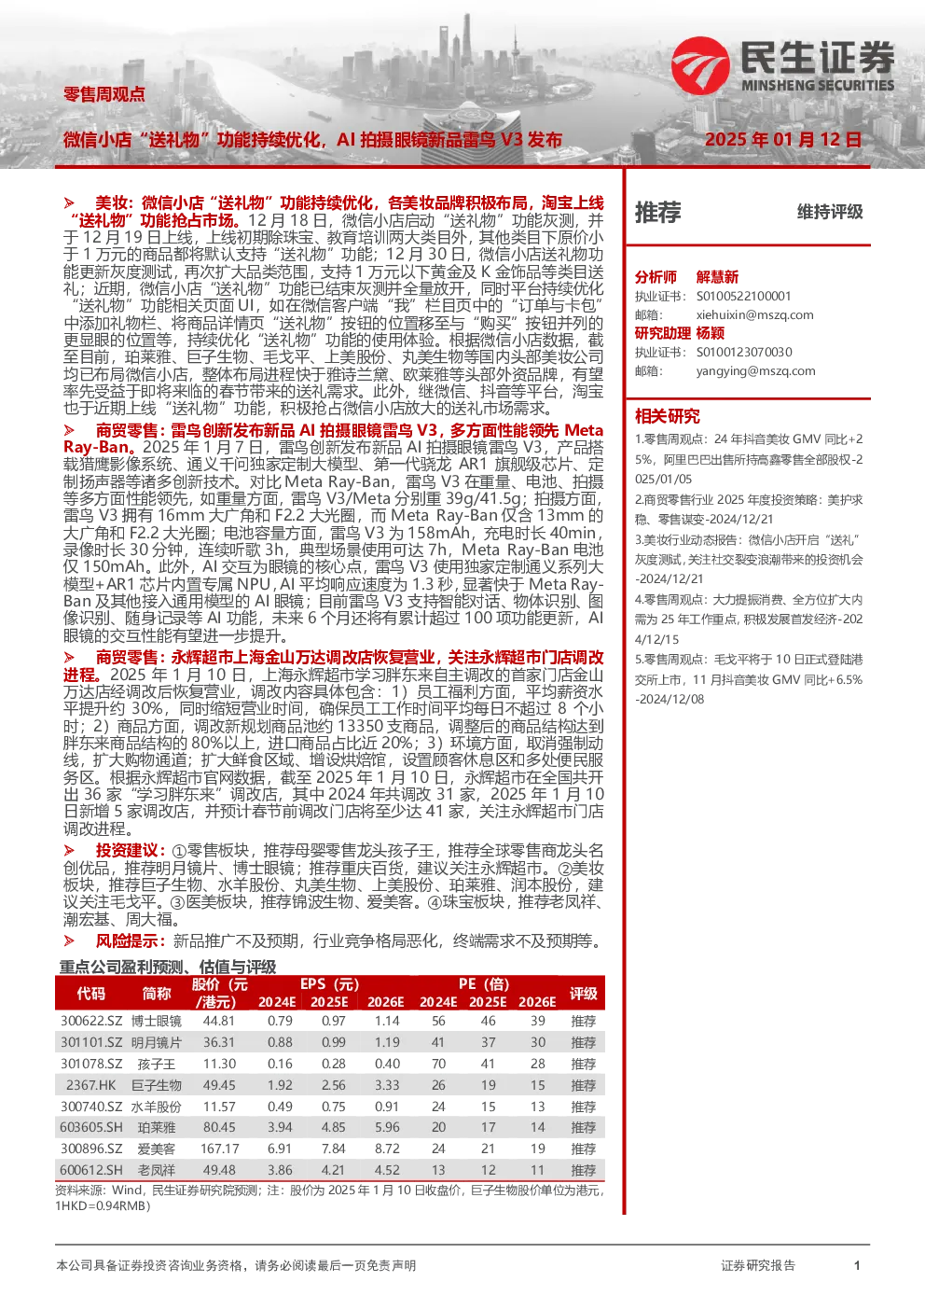
Task: Open related research item 1 on 抖音美妆 GMV +2
Action: coord(749,459)
